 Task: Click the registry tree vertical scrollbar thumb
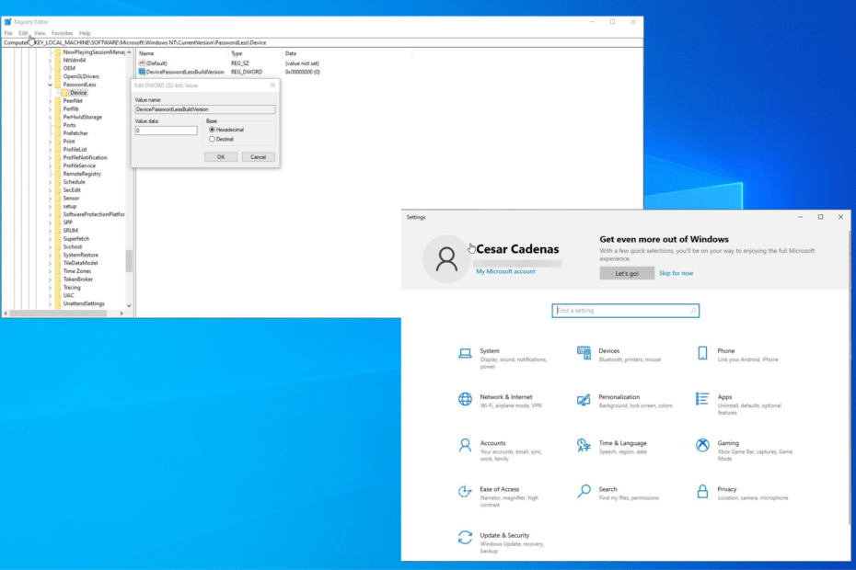click(129, 261)
